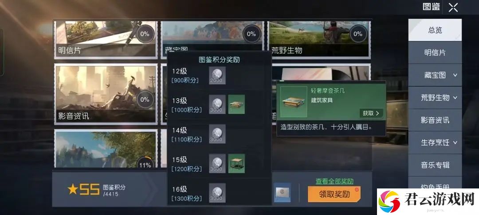Click the orange 领取奖励 button
This screenshot has height=215, width=479.
[x=334, y=194]
